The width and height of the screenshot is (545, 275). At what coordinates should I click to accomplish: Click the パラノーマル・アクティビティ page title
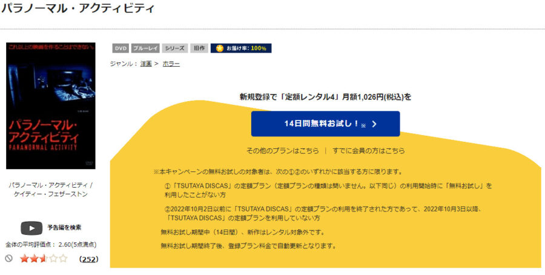click(77, 8)
